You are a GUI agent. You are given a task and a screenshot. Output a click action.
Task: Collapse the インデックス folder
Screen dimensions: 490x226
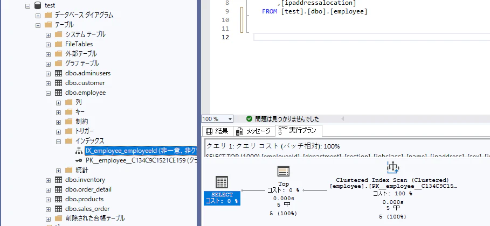pyautogui.click(x=58, y=142)
